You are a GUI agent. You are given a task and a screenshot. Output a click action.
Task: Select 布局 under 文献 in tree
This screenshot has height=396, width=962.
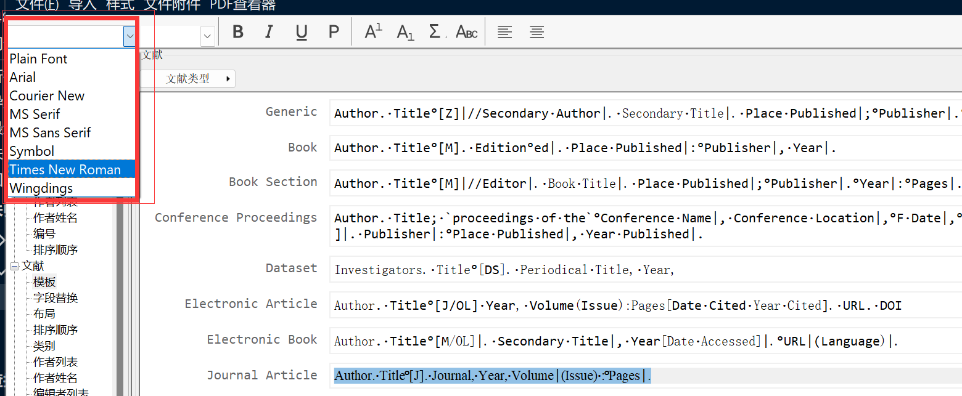point(44,314)
